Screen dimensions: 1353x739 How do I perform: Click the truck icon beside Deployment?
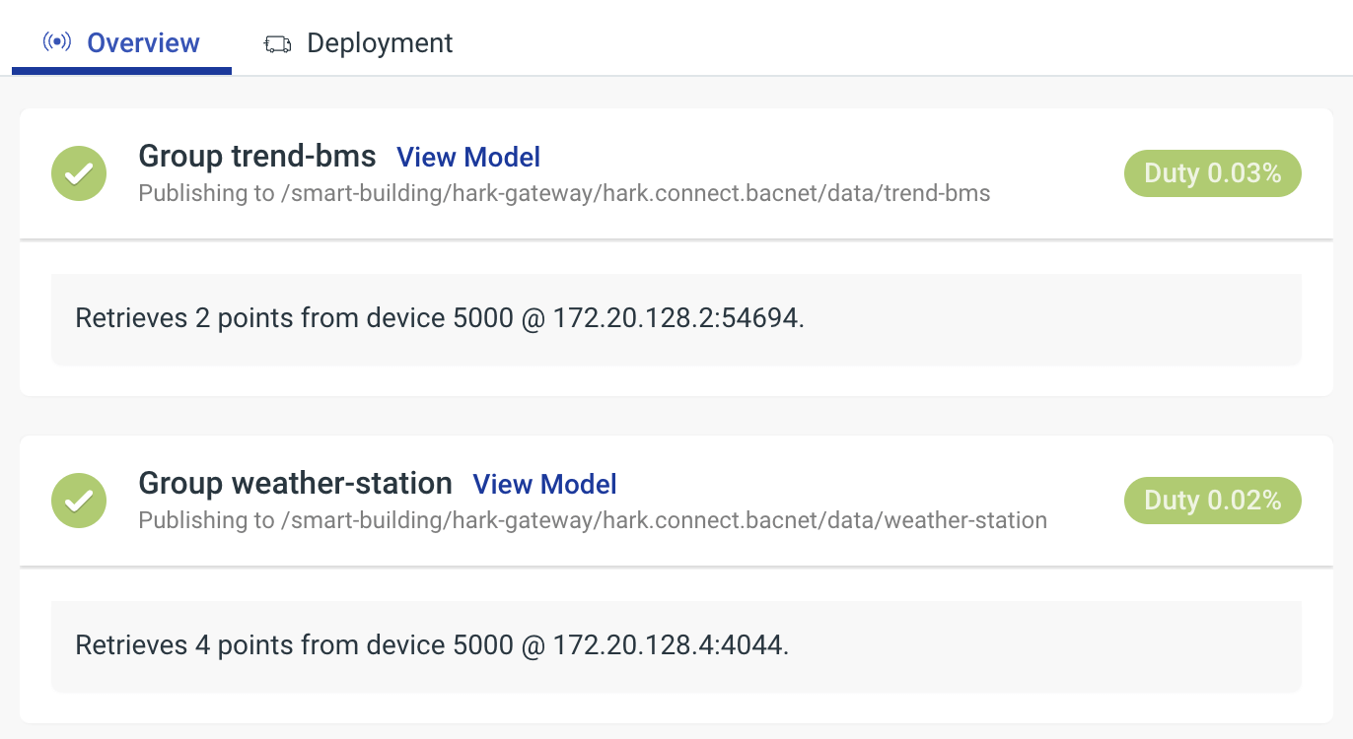pos(278,44)
